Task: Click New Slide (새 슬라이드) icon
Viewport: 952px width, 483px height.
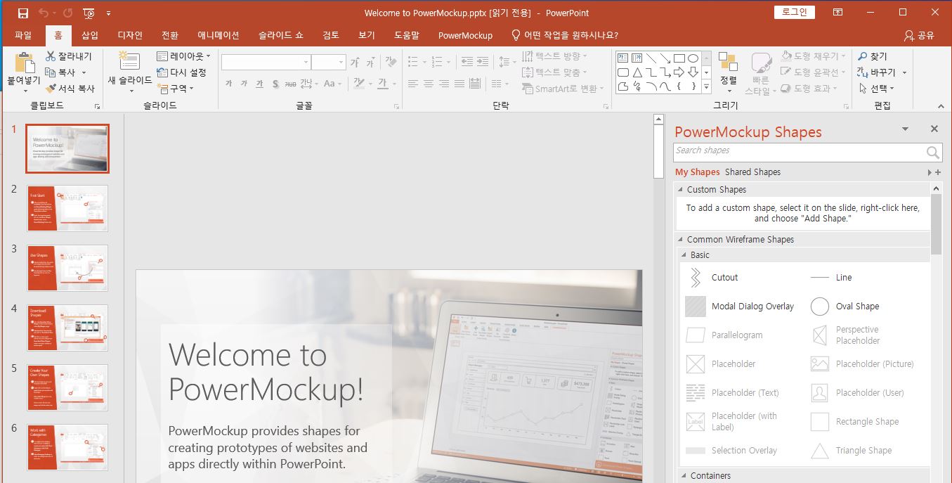Action: tap(129, 61)
